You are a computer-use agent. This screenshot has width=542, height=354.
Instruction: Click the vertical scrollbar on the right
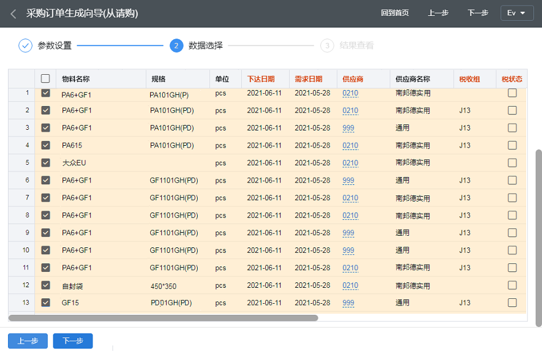(x=538, y=238)
